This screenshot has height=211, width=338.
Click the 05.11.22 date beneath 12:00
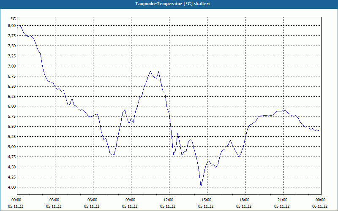[x=167, y=206]
